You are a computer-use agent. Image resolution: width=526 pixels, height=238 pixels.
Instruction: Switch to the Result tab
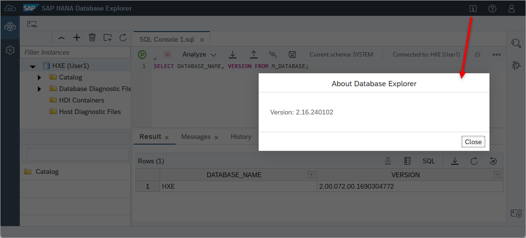150,136
